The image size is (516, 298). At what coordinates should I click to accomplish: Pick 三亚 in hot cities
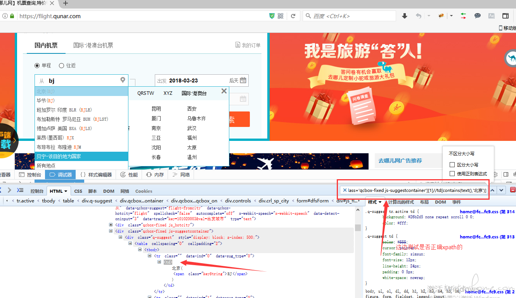coord(156,138)
